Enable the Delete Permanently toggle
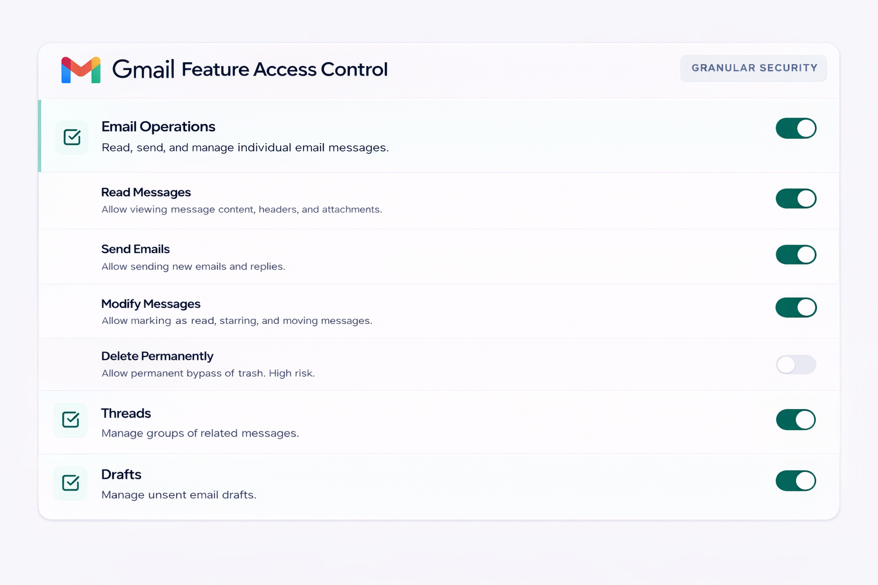 tap(796, 364)
